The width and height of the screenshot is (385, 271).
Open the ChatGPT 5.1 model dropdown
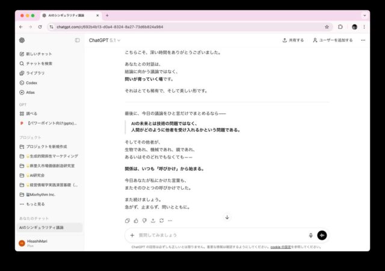[x=105, y=40]
